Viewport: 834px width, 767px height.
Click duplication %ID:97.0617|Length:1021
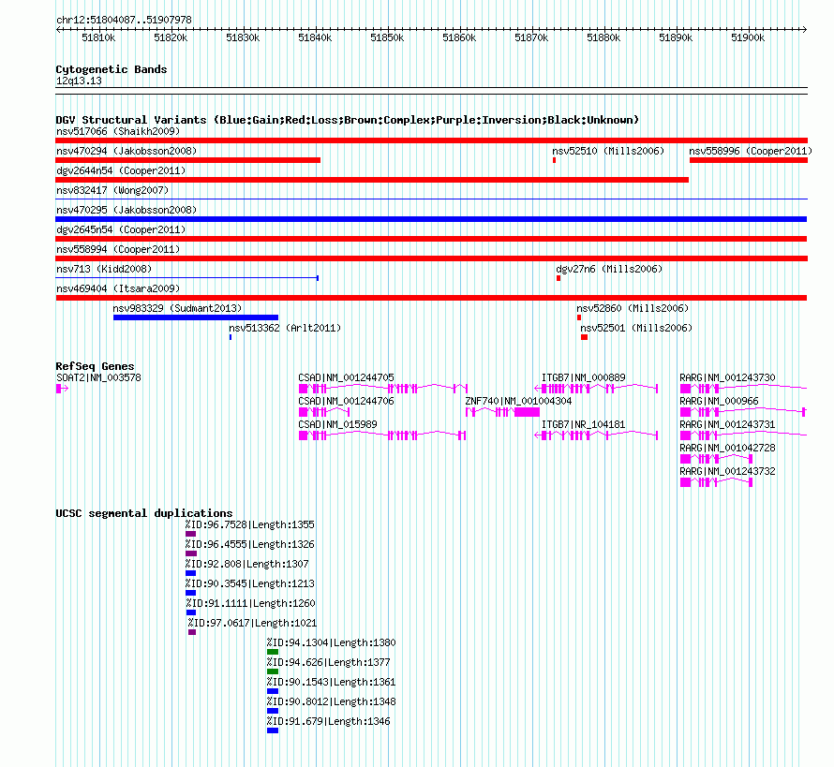192,632
